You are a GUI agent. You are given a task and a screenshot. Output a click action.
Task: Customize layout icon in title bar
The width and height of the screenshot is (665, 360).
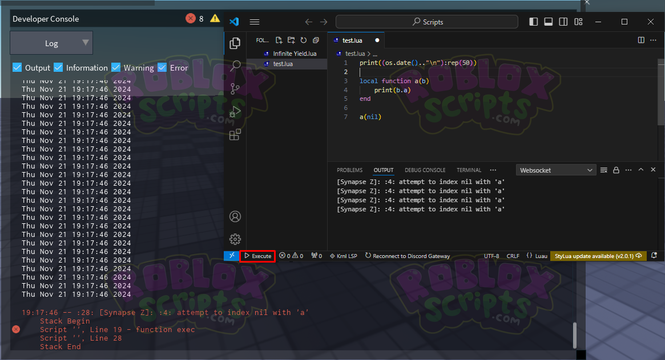point(578,22)
